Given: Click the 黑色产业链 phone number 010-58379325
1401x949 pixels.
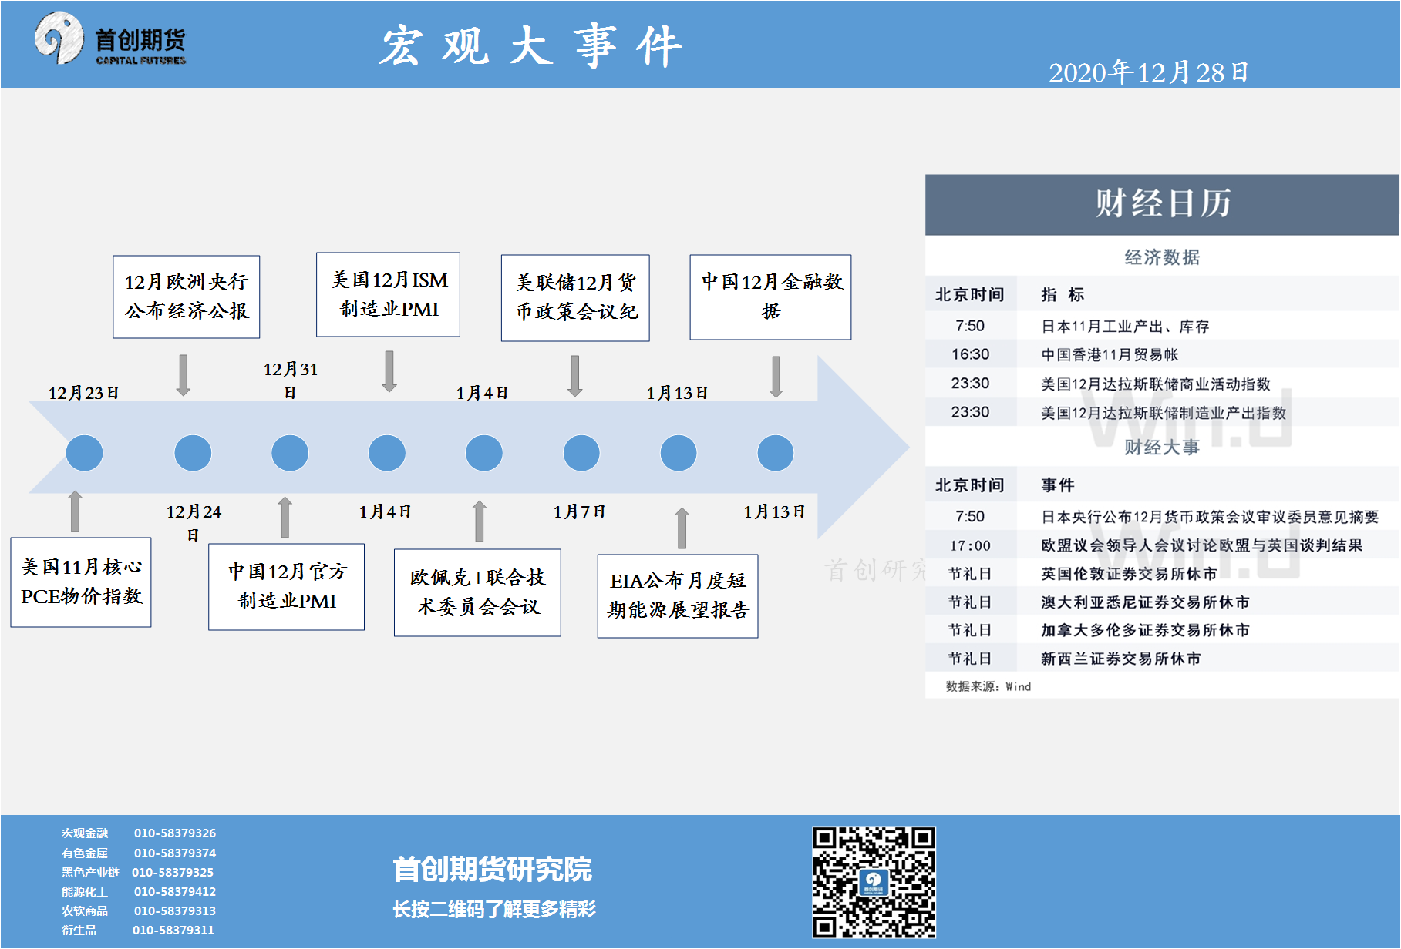Looking at the screenshot, I should [173, 872].
